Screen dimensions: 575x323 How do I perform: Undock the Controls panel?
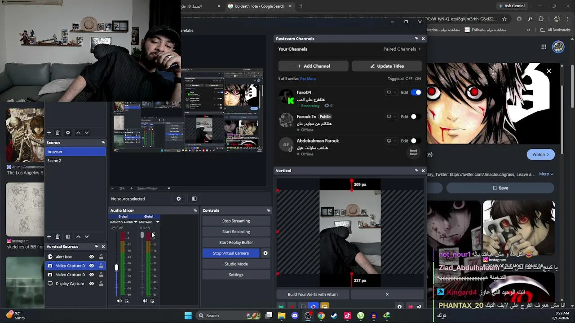point(269,210)
